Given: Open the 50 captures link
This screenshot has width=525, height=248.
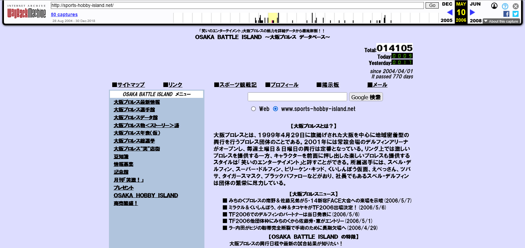Looking at the screenshot, I should point(64,14).
